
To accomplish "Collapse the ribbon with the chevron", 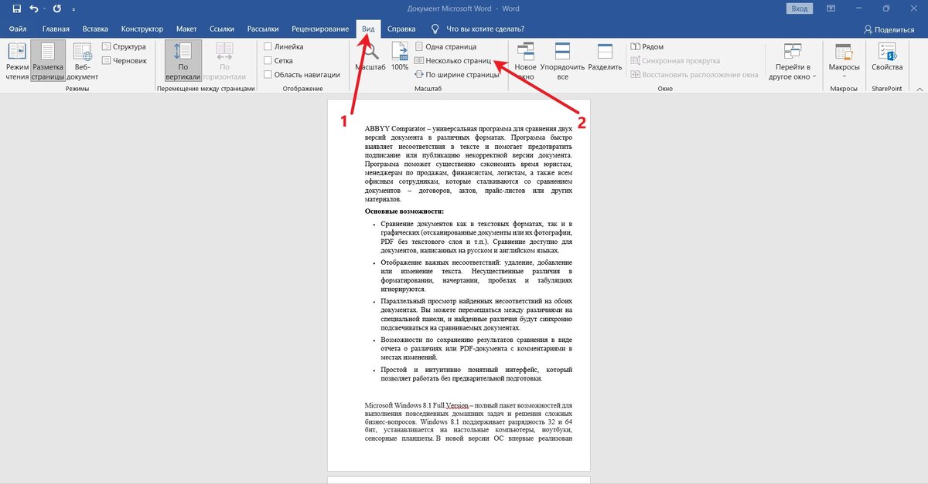I will (918, 89).
